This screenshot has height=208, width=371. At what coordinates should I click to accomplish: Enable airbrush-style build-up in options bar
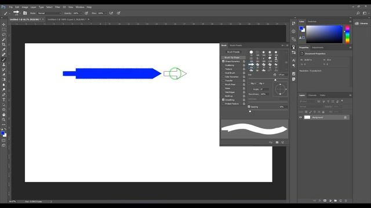(111, 13)
